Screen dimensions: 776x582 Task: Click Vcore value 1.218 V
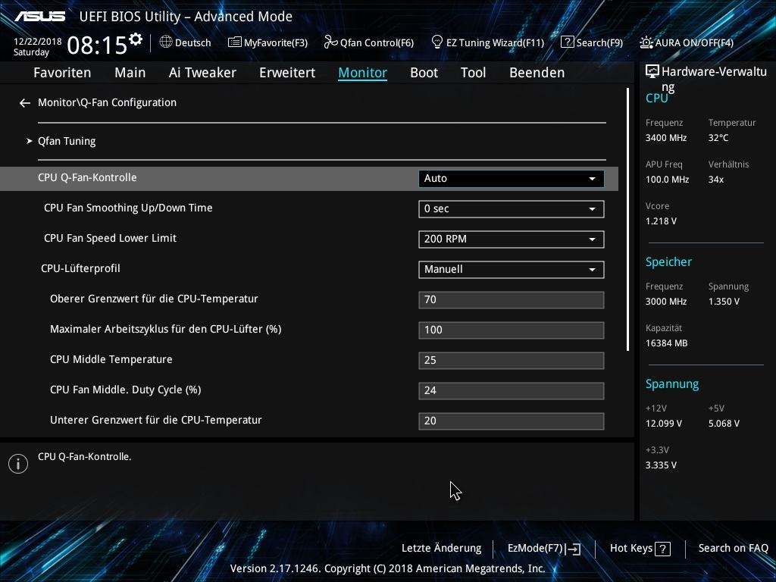click(661, 221)
